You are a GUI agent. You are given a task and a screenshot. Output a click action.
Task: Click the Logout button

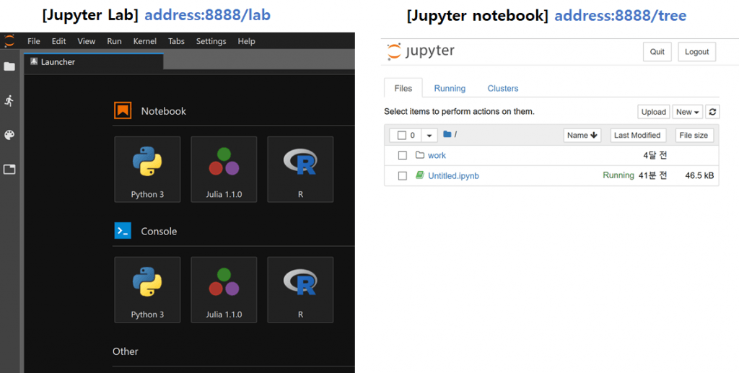click(696, 52)
